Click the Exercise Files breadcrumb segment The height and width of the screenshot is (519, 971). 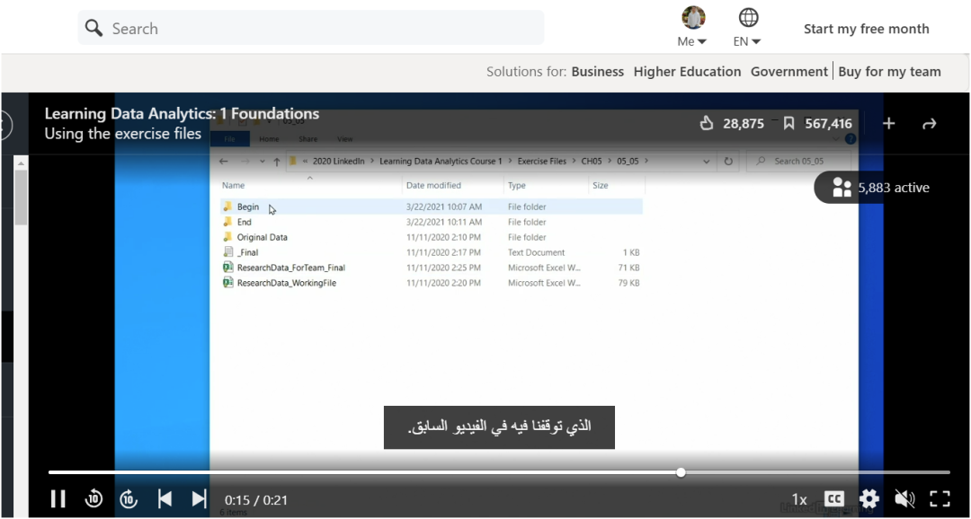point(540,161)
